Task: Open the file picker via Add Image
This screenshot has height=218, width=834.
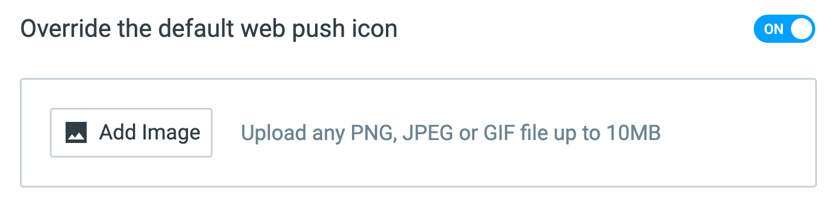Action: 131,132
